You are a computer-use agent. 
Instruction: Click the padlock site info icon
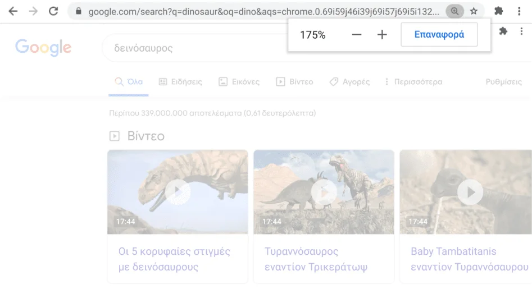[x=79, y=11]
